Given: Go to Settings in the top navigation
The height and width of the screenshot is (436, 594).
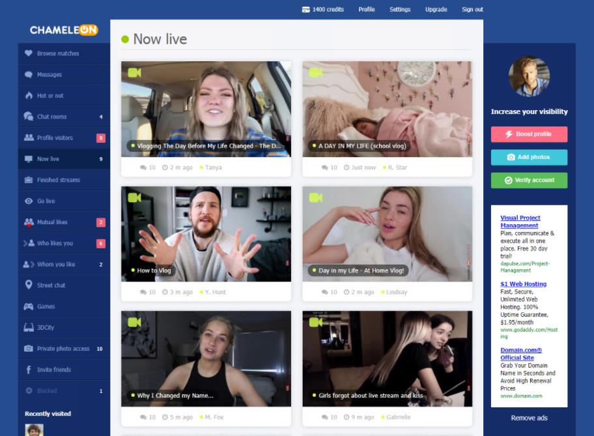Looking at the screenshot, I should [400, 10].
